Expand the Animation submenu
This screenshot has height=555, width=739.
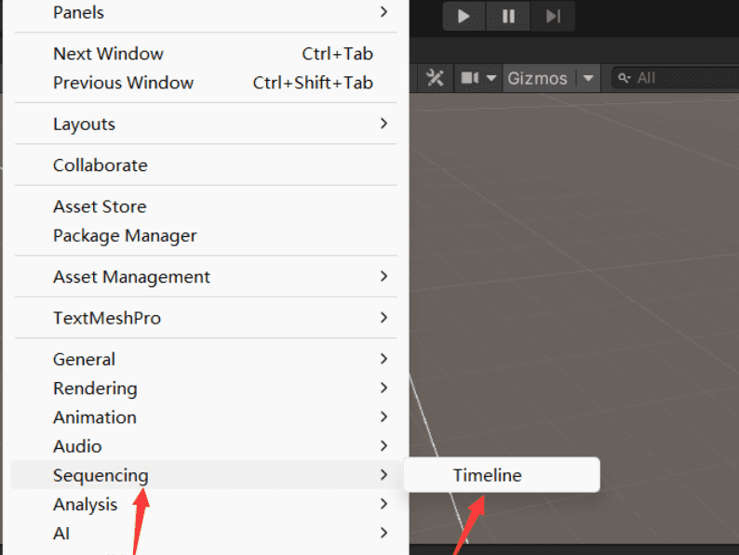point(95,417)
